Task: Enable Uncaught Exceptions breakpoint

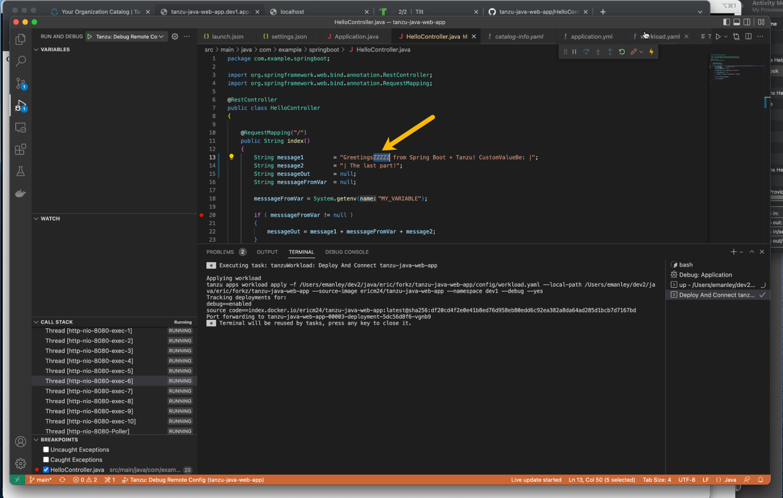Action: (46, 449)
